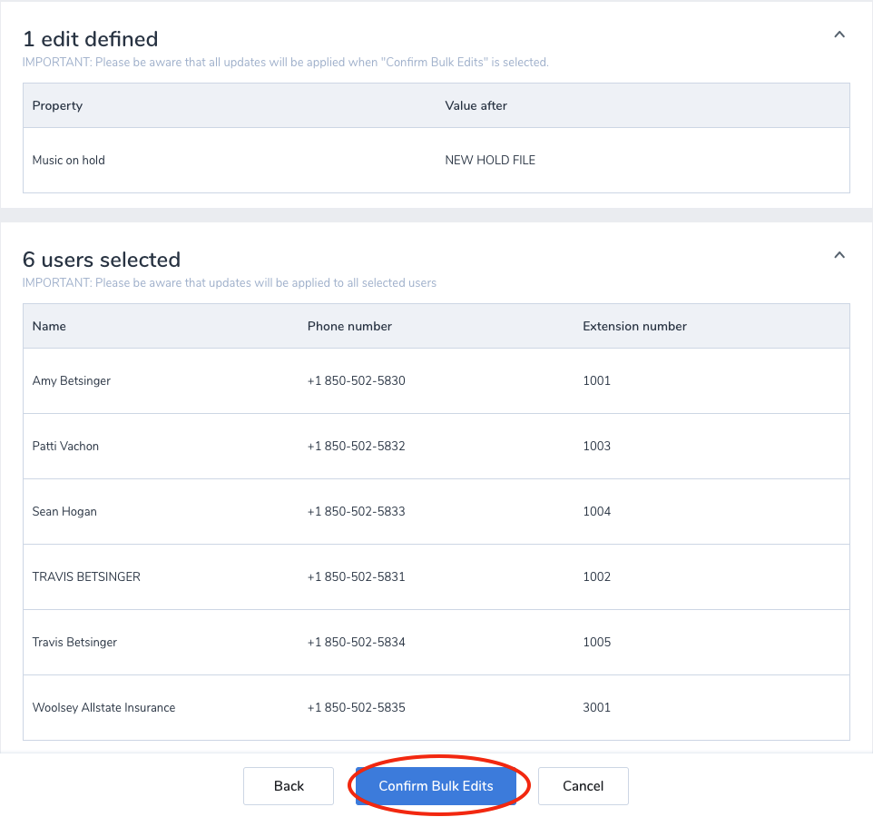This screenshot has width=873, height=817.
Task: Click the uppercase TRAVIS BETSINGER entry
Action: (x=86, y=577)
